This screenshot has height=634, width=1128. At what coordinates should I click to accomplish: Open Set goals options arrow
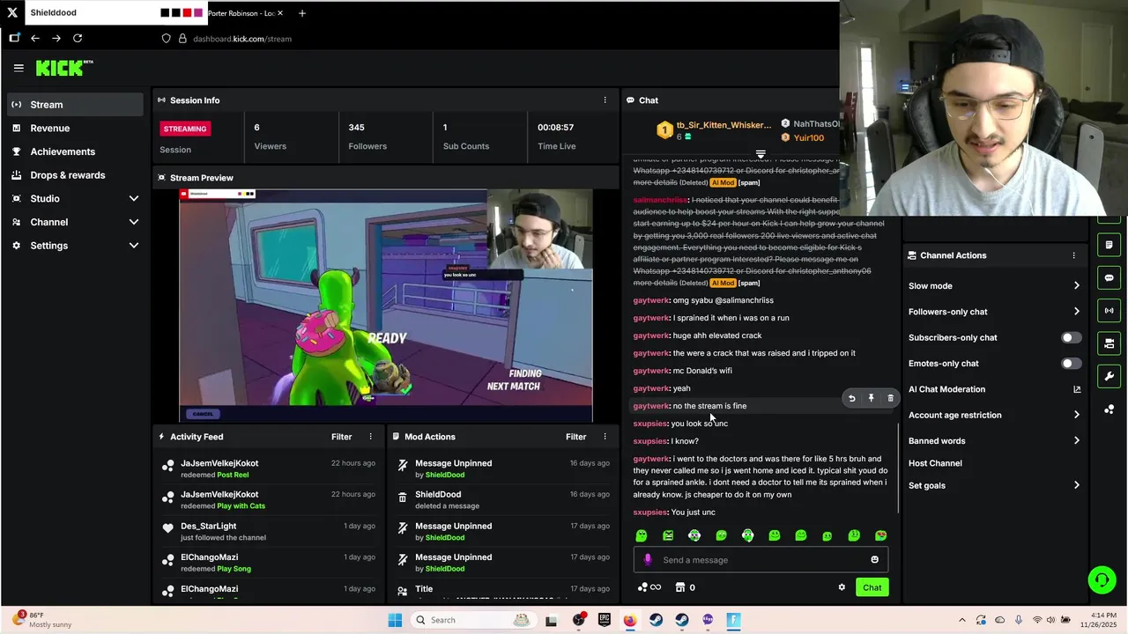(1076, 485)
